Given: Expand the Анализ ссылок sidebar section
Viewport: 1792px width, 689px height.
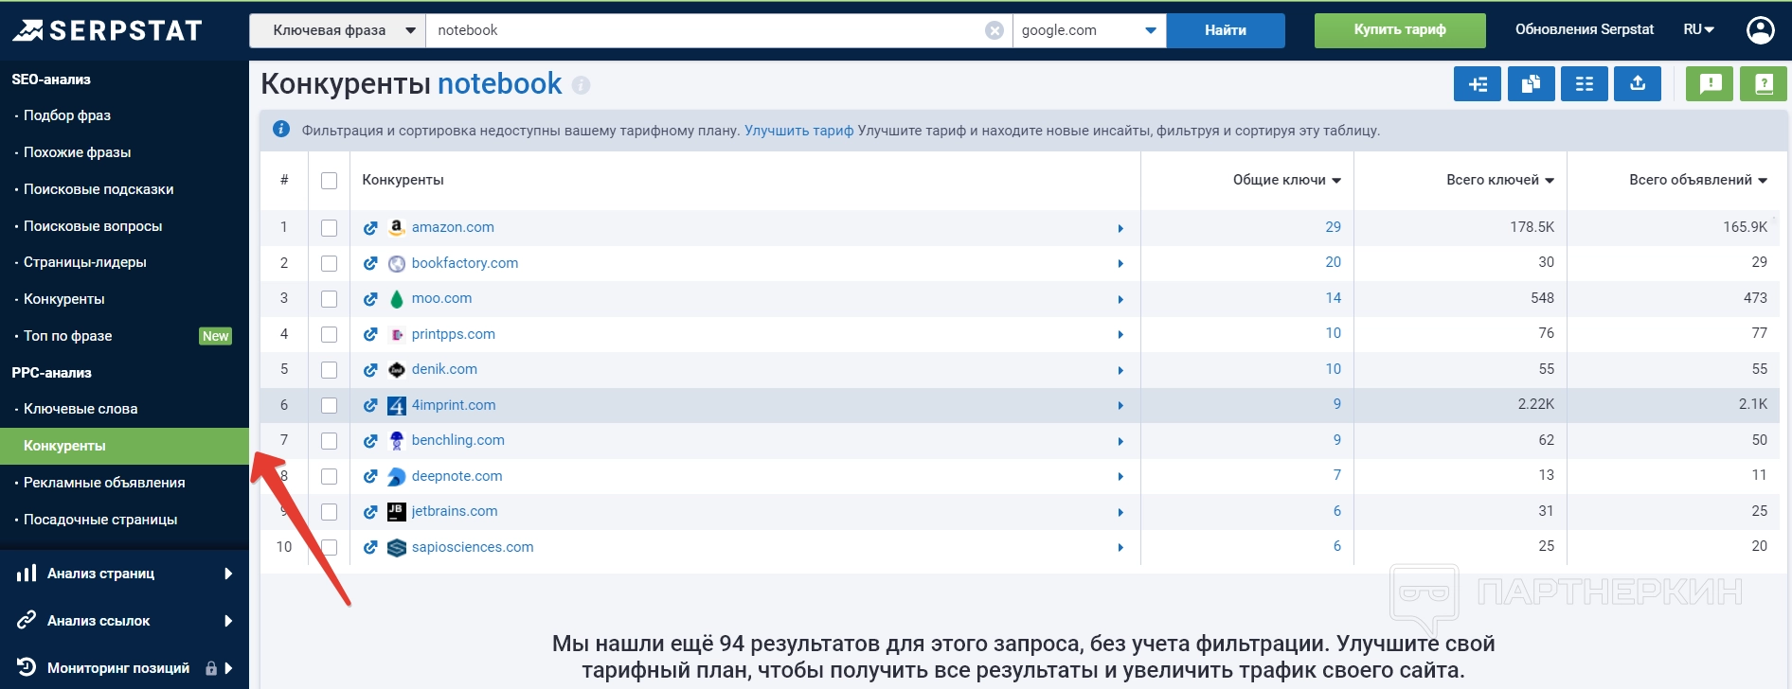Looking at the screenshot, I should pyautogui.click(x=124, y=621).
